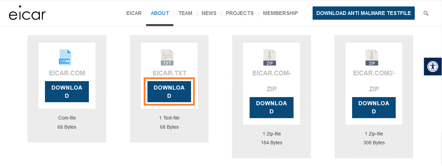Click Download Anti Malware Testfile button
The width and height of the screenshot is (442, 166).
coord(364,13)
